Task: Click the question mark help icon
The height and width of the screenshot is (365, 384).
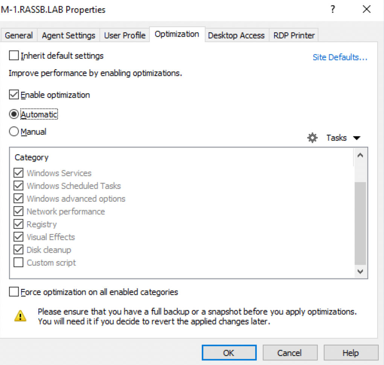Action: pos(333,9)
